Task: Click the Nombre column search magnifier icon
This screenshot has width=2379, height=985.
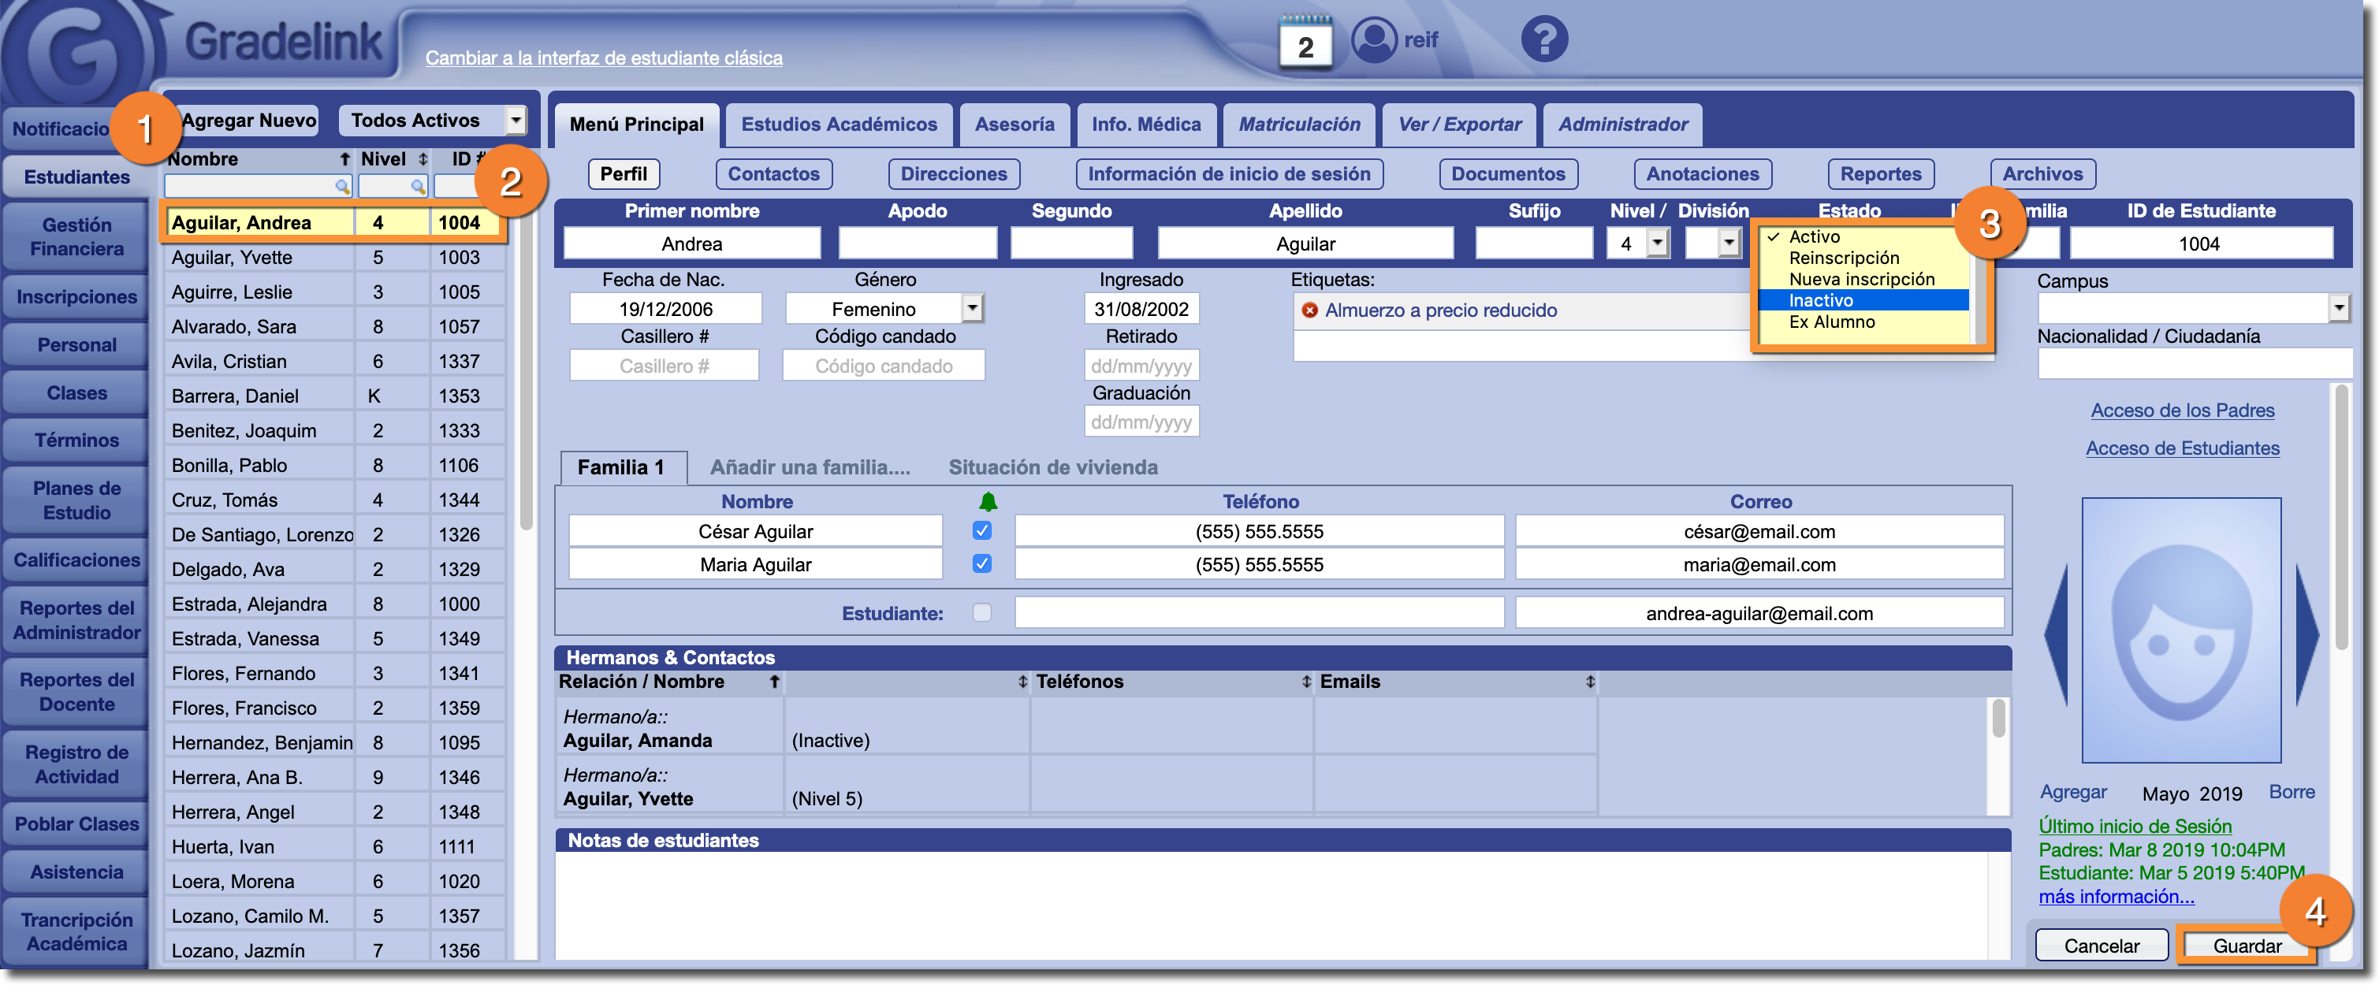Action: click(341, 187)
